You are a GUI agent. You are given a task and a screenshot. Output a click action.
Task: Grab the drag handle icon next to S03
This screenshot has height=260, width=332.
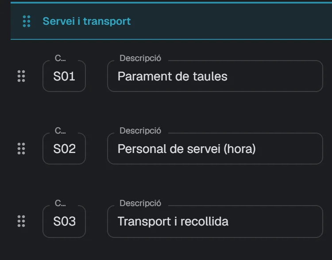[x=21, y=221]
